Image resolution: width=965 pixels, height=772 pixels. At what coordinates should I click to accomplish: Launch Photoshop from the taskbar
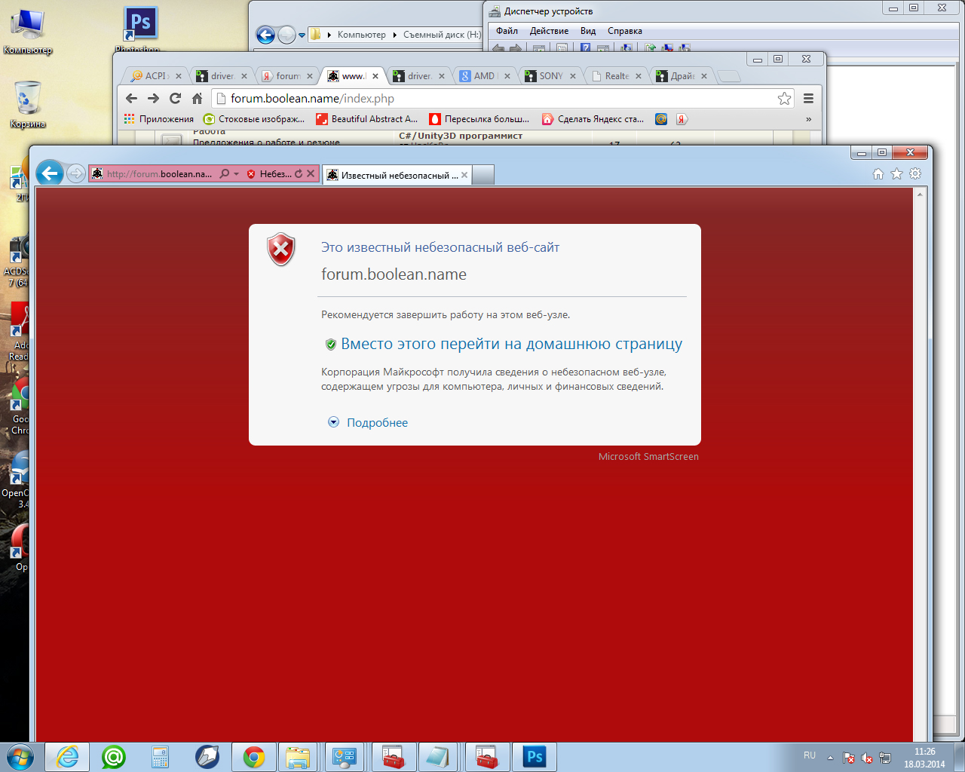(535, 757)
